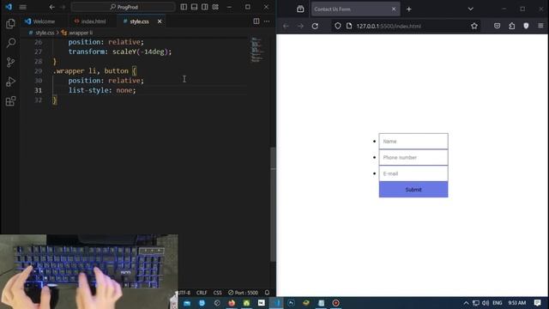
Task: Click Port : 5500 Live Server status
Action: (243, 293)
